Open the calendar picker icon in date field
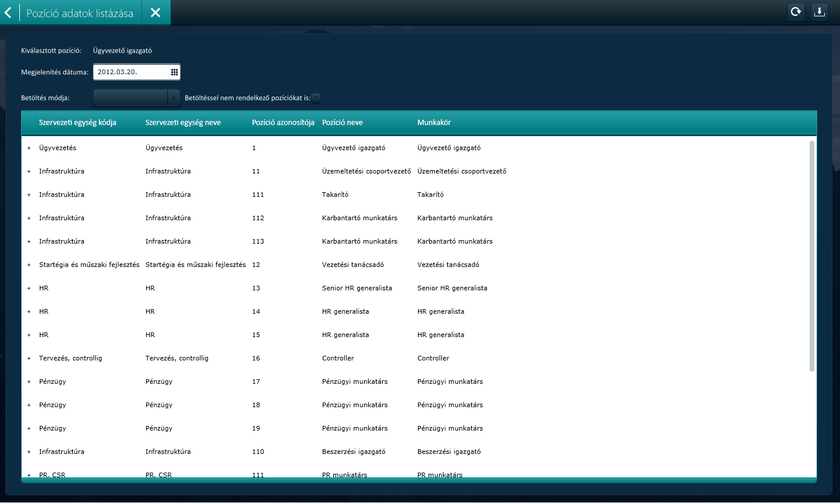 pos(174,72)
